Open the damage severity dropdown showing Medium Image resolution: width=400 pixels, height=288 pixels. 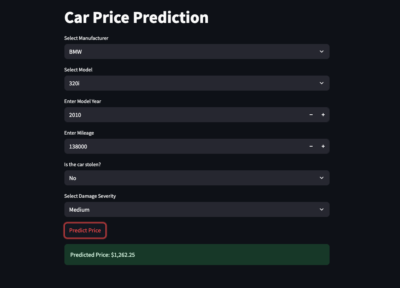188,209
